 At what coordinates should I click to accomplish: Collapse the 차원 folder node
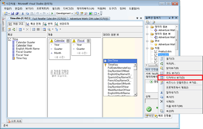pyautogui.click(x=147, y=48)
